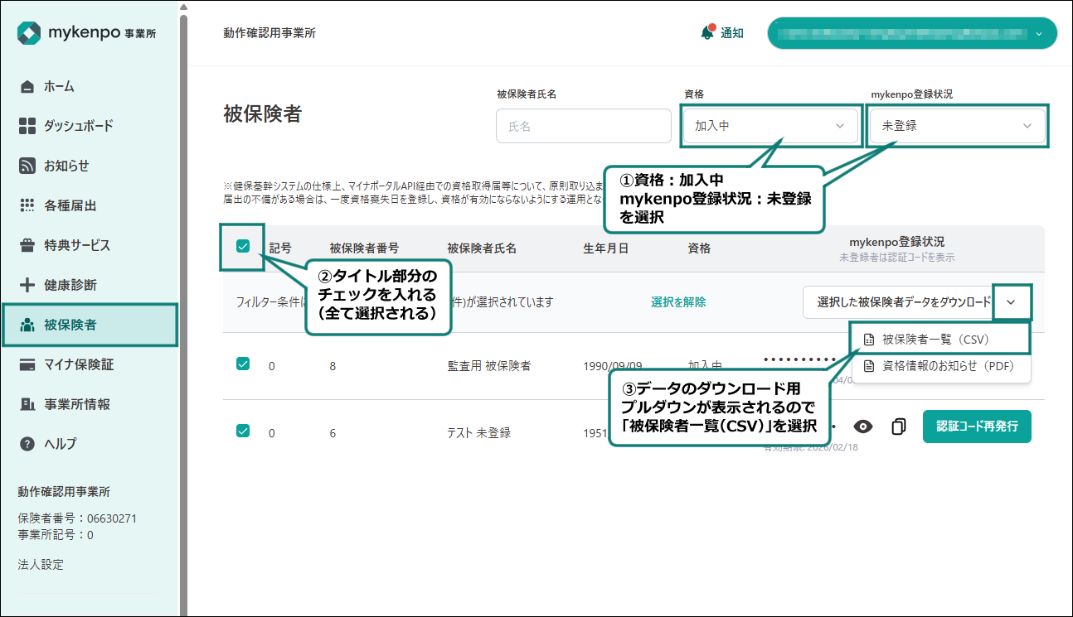
Task: Click the Home house icon in the sidebar
Action: coord(27,86)
